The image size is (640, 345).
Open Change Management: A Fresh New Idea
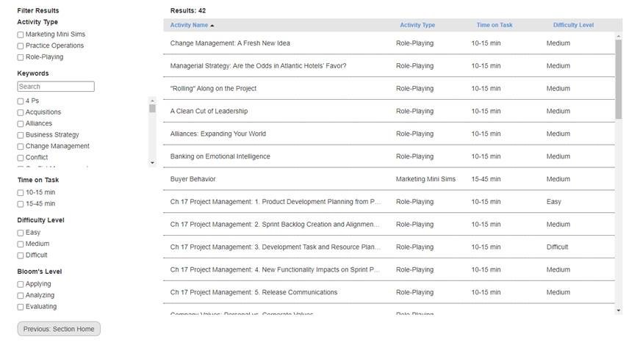[x=230, y=43]
